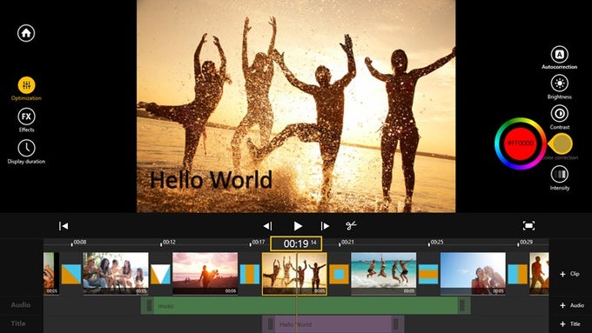592x333 pixels.
Task: Click the 00:19 timecode field
Action: 296,243
